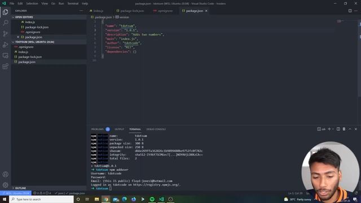Click errors and warnings status bar count
Viewport: 361px width, 203px height.
[42, 193]
